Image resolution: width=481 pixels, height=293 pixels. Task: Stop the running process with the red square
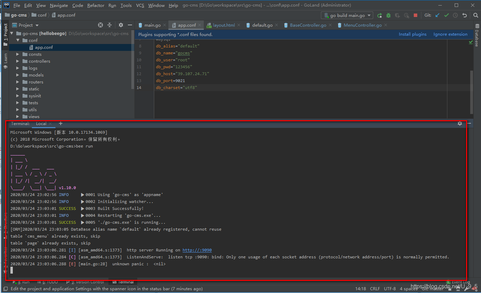(x=416, y=15)
